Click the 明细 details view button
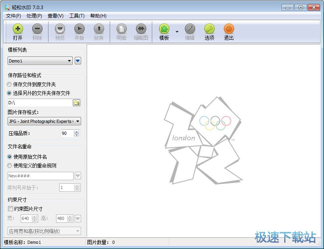The height and width of the screenshot is (249, 324). pos(121,31)
